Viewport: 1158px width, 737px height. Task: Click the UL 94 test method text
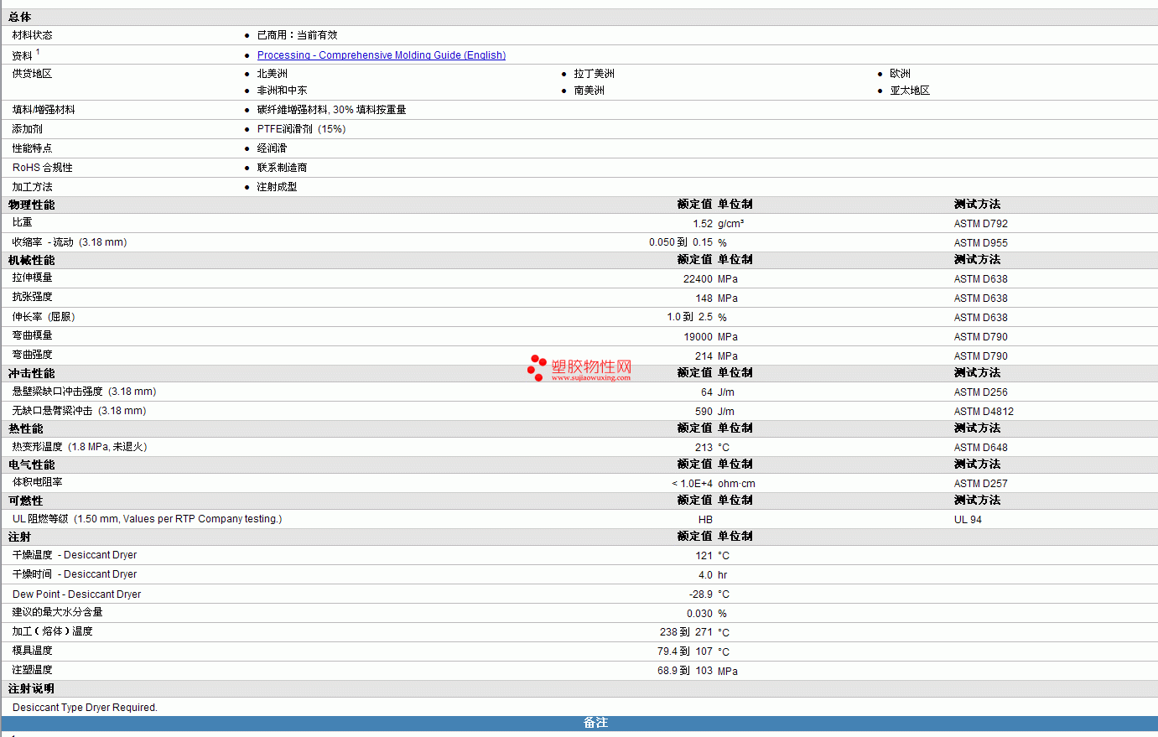(968, 520)
